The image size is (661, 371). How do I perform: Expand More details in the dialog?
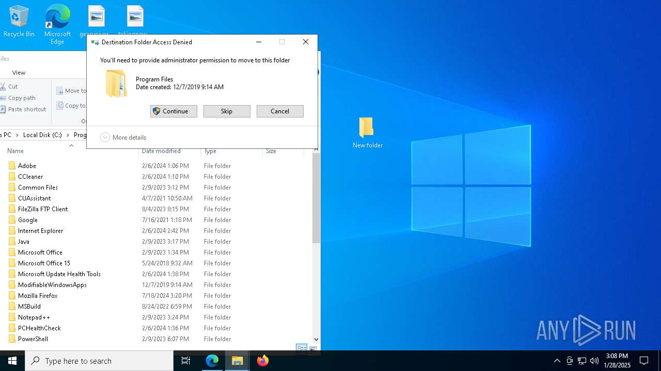(x=123, y=138)
